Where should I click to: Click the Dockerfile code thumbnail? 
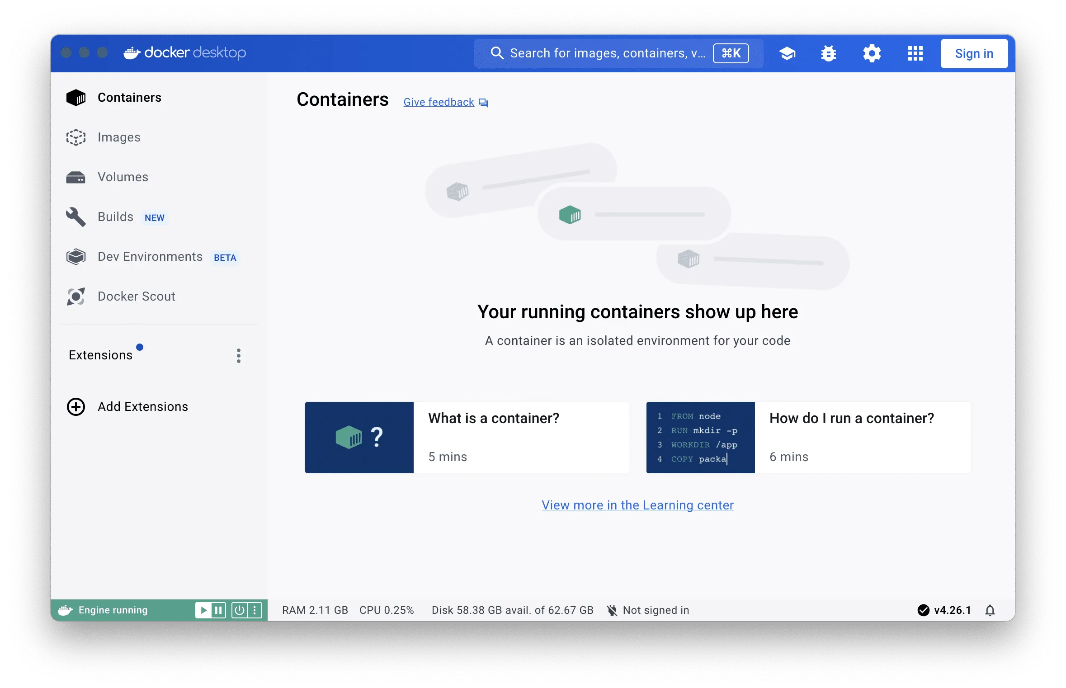700,437
